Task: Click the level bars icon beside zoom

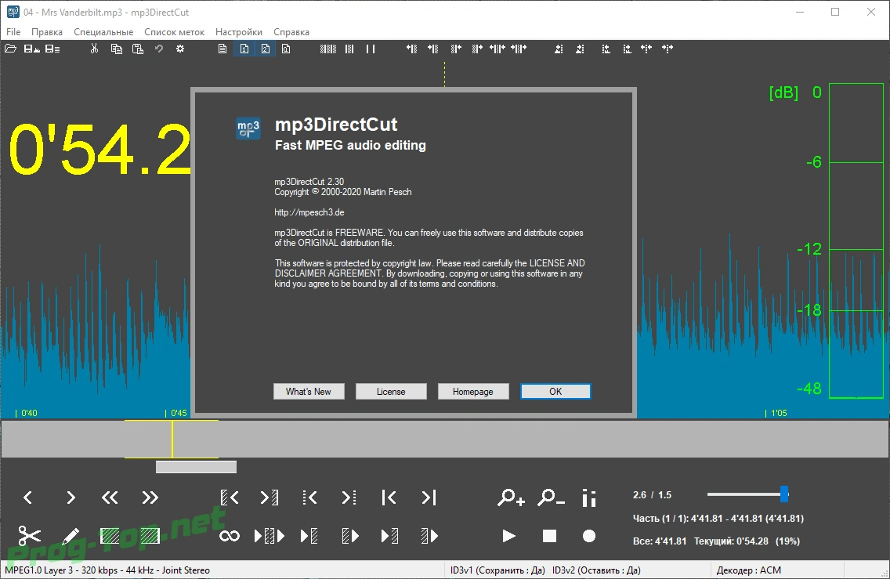Action: click(x=589, y=498)
